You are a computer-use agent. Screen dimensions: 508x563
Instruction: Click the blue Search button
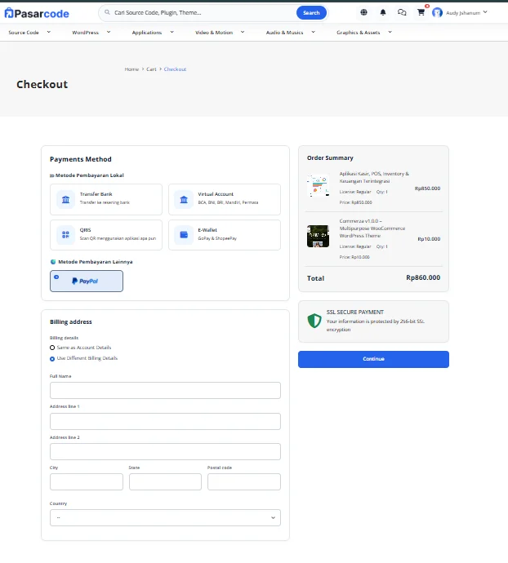coord(311,13)
